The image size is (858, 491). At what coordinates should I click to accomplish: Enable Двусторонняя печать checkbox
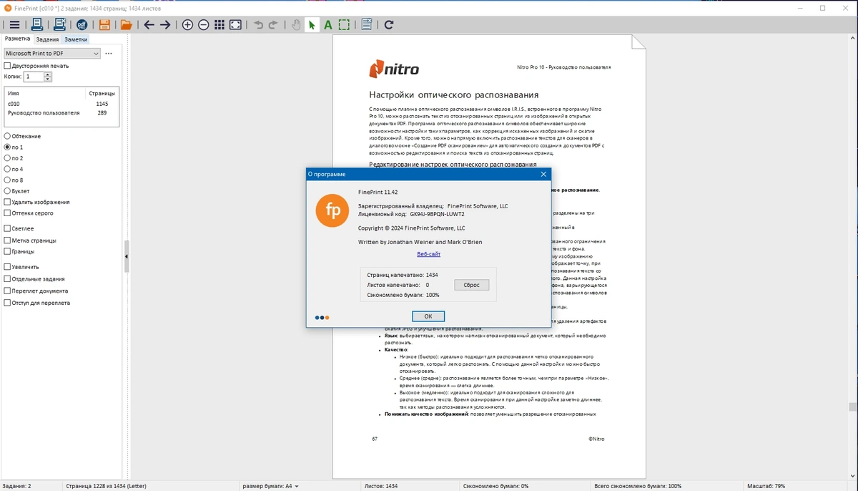pos(36,65)
